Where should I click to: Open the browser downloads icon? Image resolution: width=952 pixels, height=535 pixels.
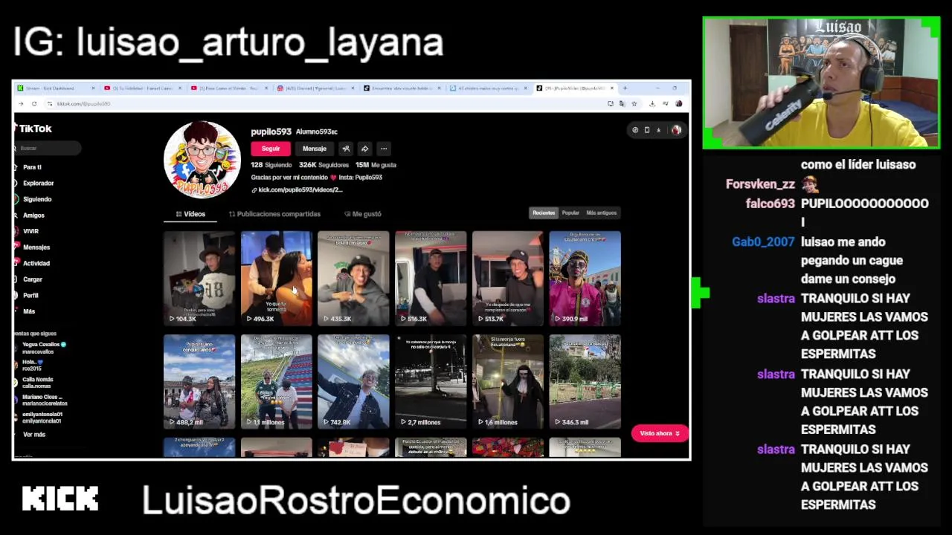tap(652, 103)
